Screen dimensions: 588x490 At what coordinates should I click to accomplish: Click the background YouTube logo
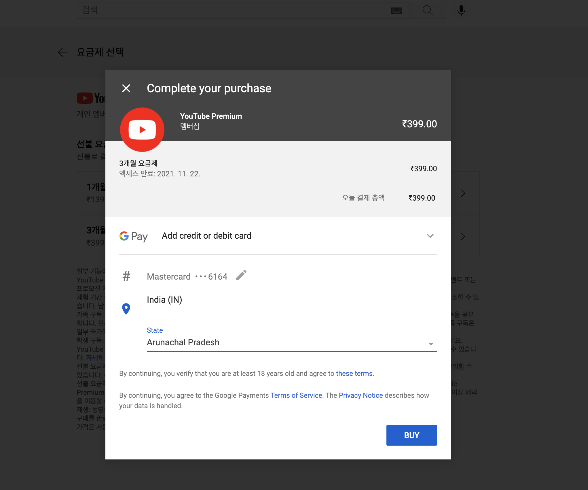click(91, 98)
